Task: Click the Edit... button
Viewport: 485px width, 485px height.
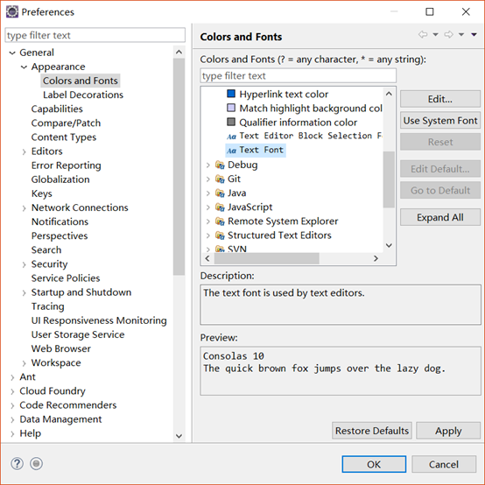Action: [440, 99]
